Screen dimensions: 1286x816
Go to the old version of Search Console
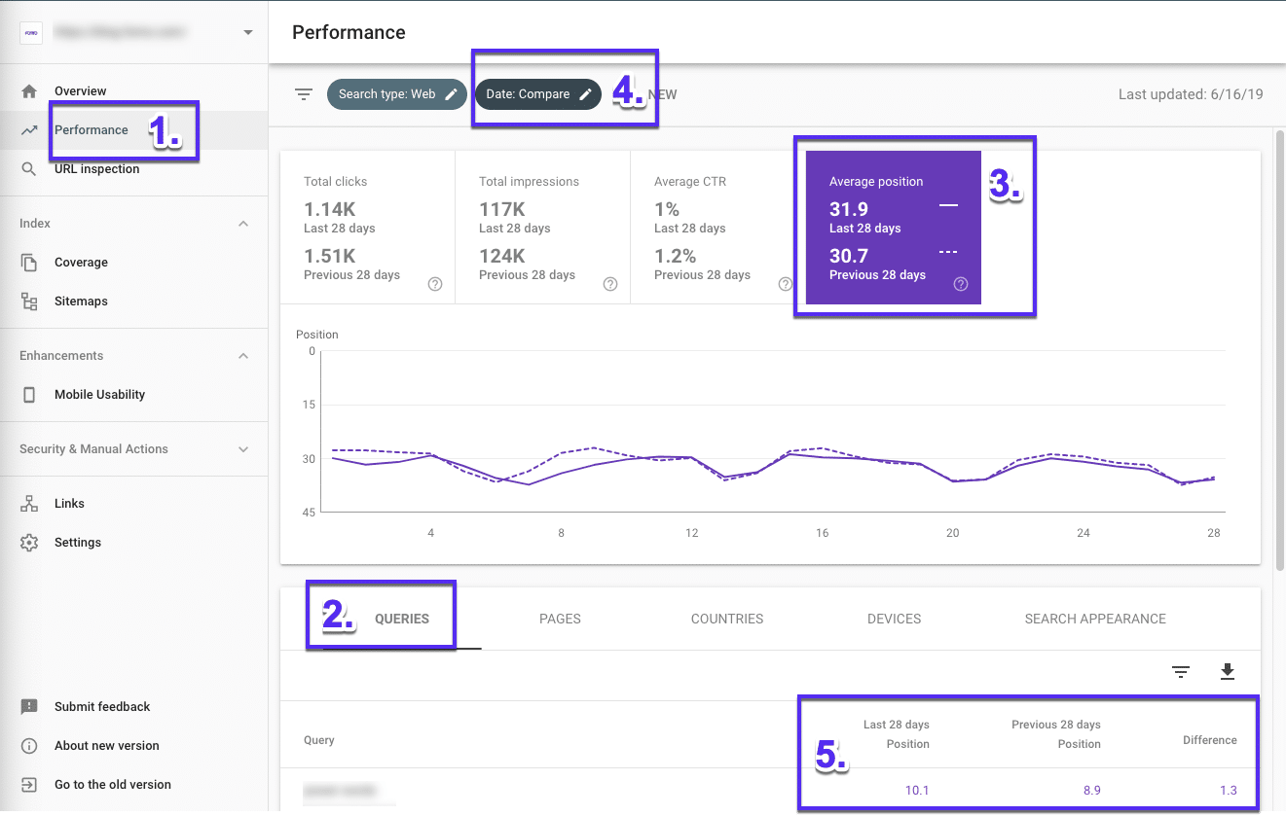pos(112,784)
